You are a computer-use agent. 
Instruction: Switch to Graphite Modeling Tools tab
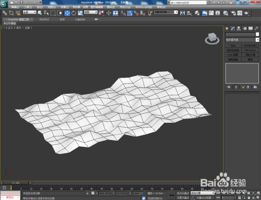(18, 19)
